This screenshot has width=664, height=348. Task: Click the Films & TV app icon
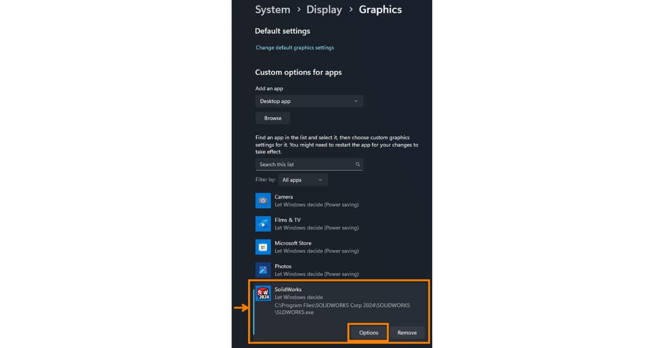pyautogui.click(x=263, y=224)
